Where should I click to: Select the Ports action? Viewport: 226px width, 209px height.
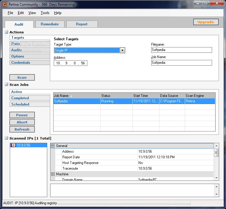[x=30, y=44]
